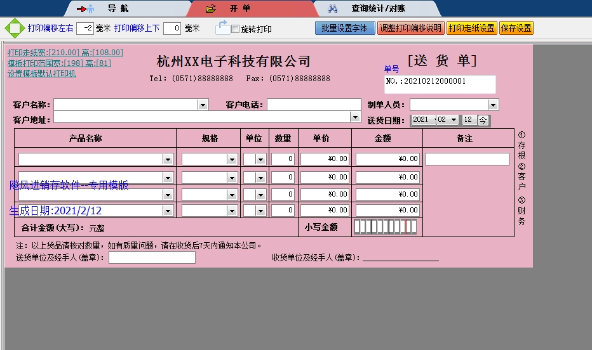Expand the 客户名称 dropdown
592x350 pixels.
click(x=203, y=105)
